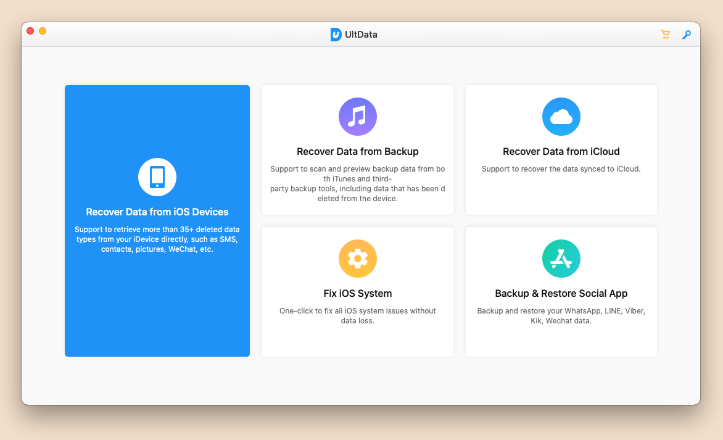Click the UltData logo in title bar

336,35
